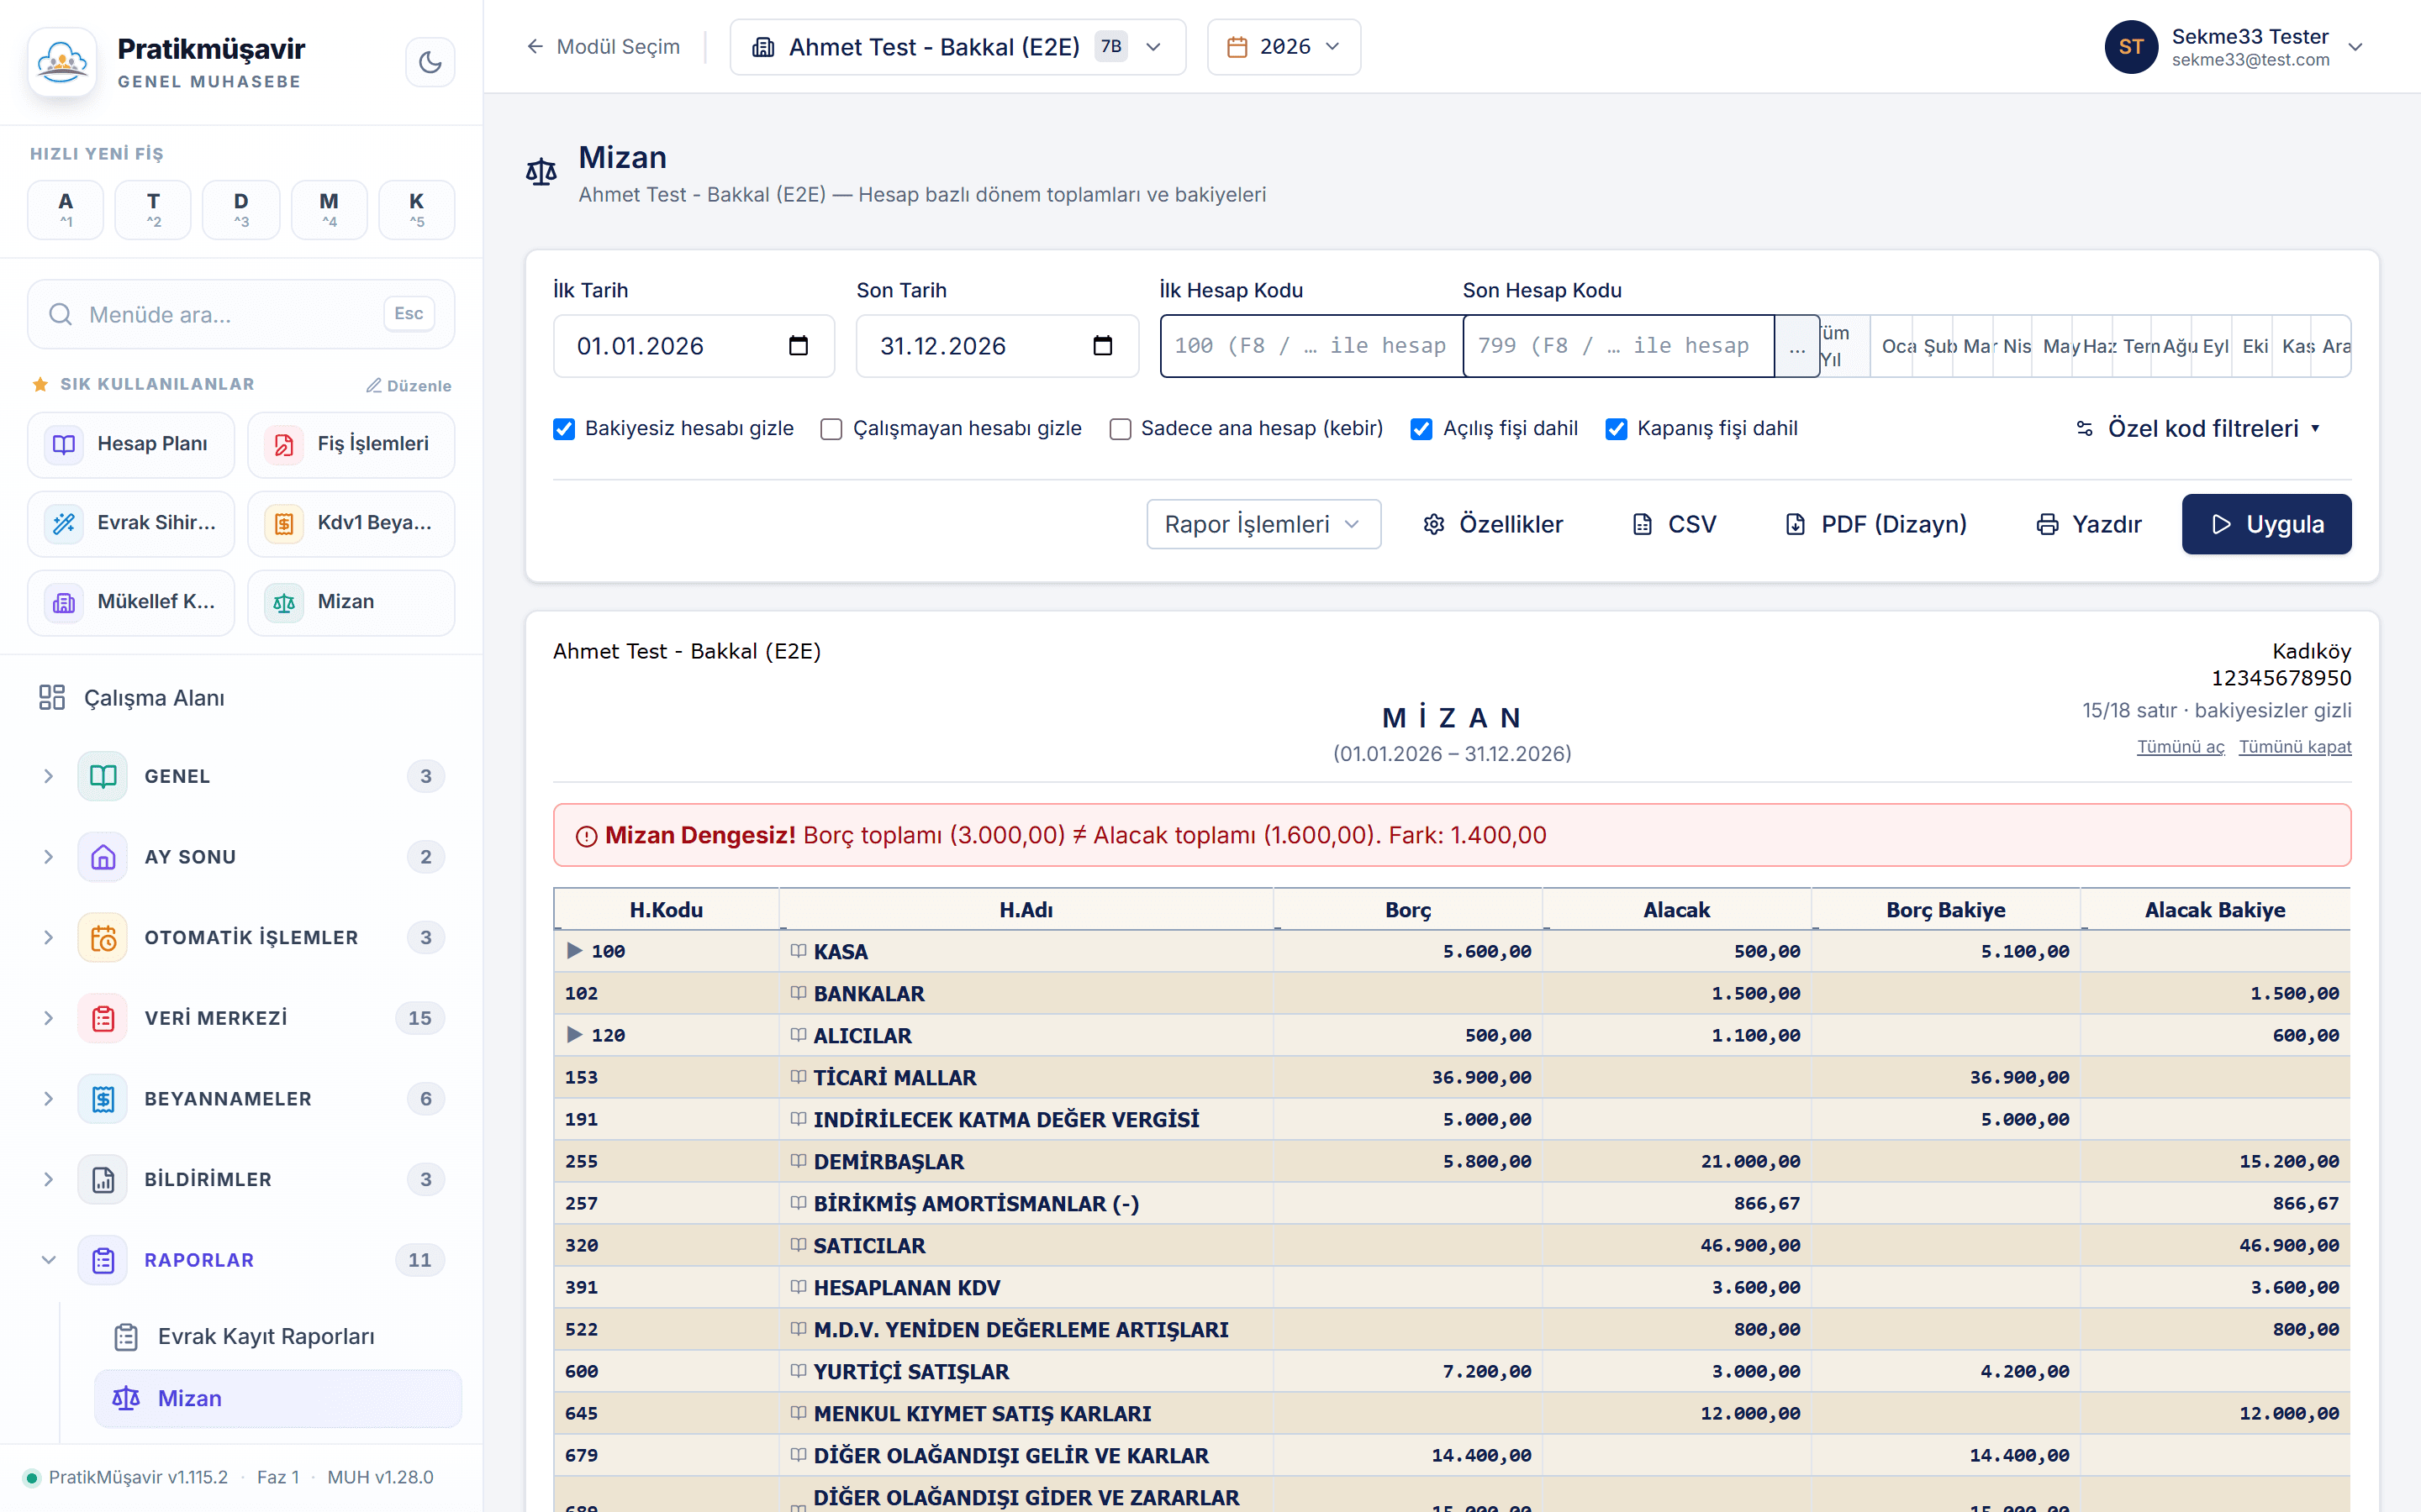Toggle dark mode moon icon
The height and width of the screenshot is (1512, 2421).
[430, 62]
